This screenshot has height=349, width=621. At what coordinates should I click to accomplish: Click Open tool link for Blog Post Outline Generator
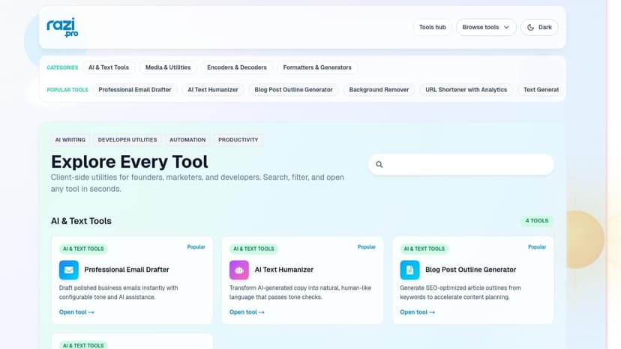click(418, 312)
